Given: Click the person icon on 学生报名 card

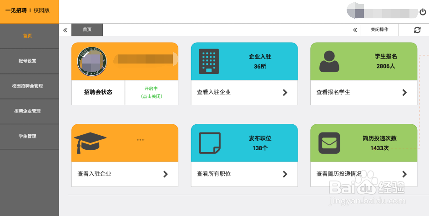Looking at the screenshot, I should pyautogui.click(x=329, y=61).
